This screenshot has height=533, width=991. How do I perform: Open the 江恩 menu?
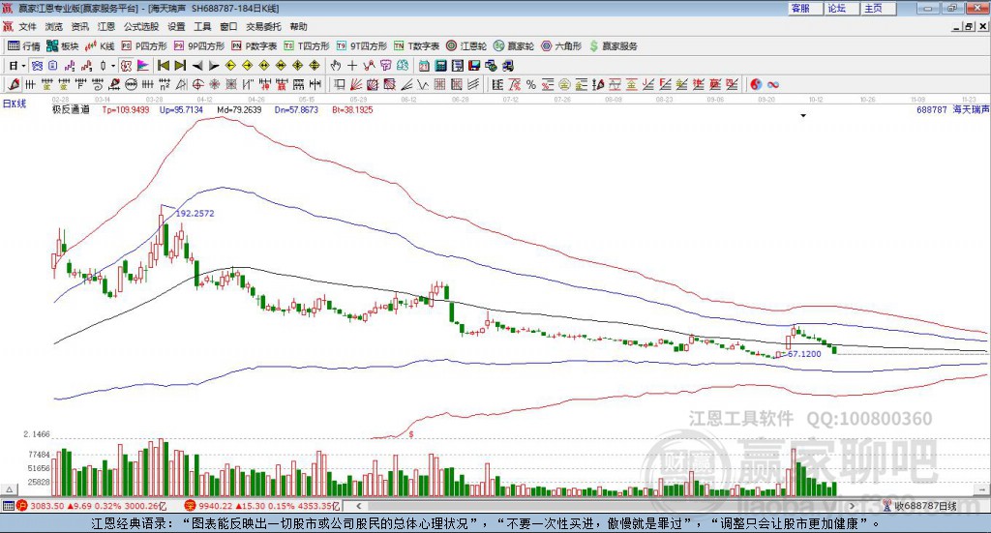[x=106, y=26]
